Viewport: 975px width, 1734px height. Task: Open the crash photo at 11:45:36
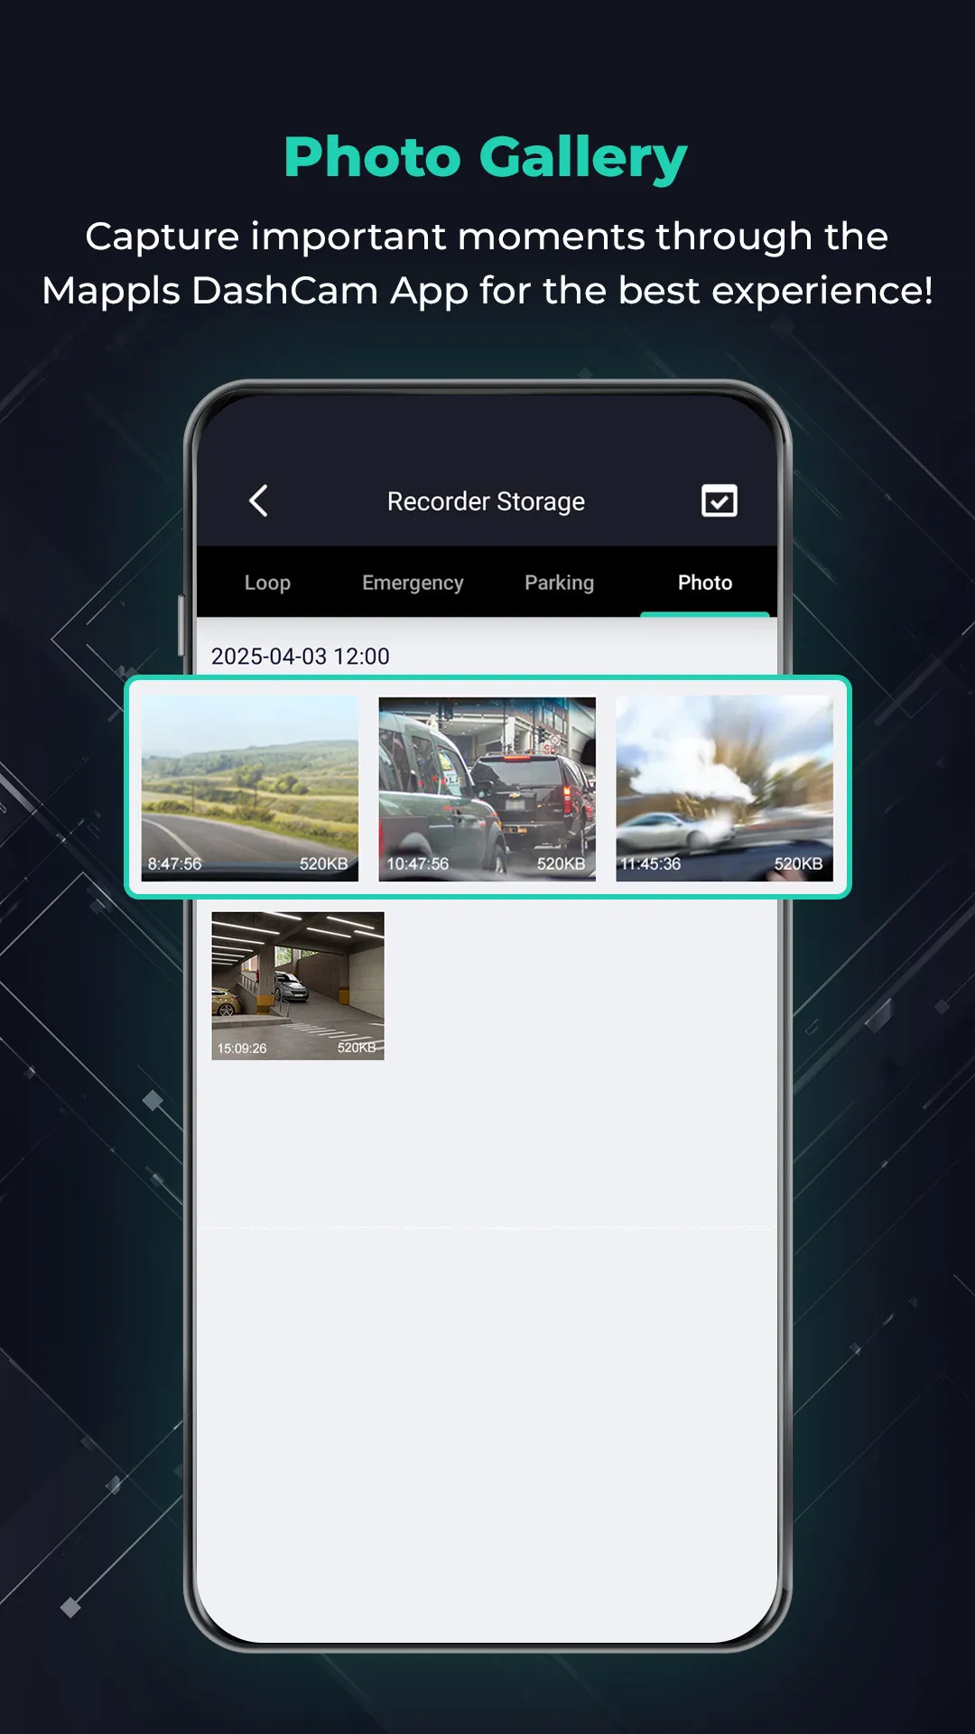(724, 788)
